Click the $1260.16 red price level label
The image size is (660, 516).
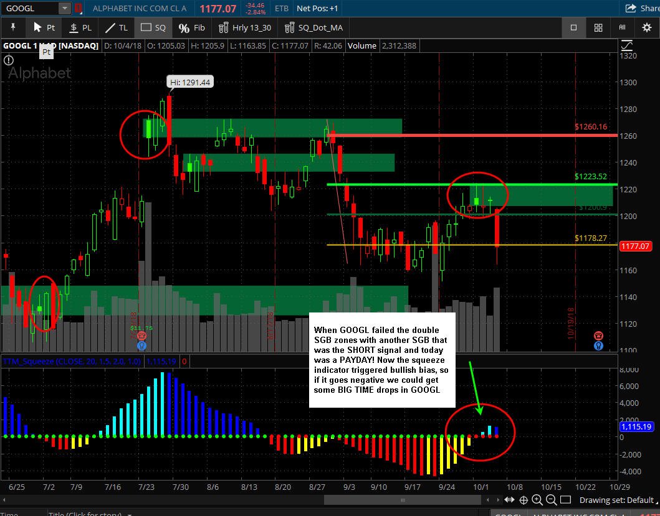[591, 126]
